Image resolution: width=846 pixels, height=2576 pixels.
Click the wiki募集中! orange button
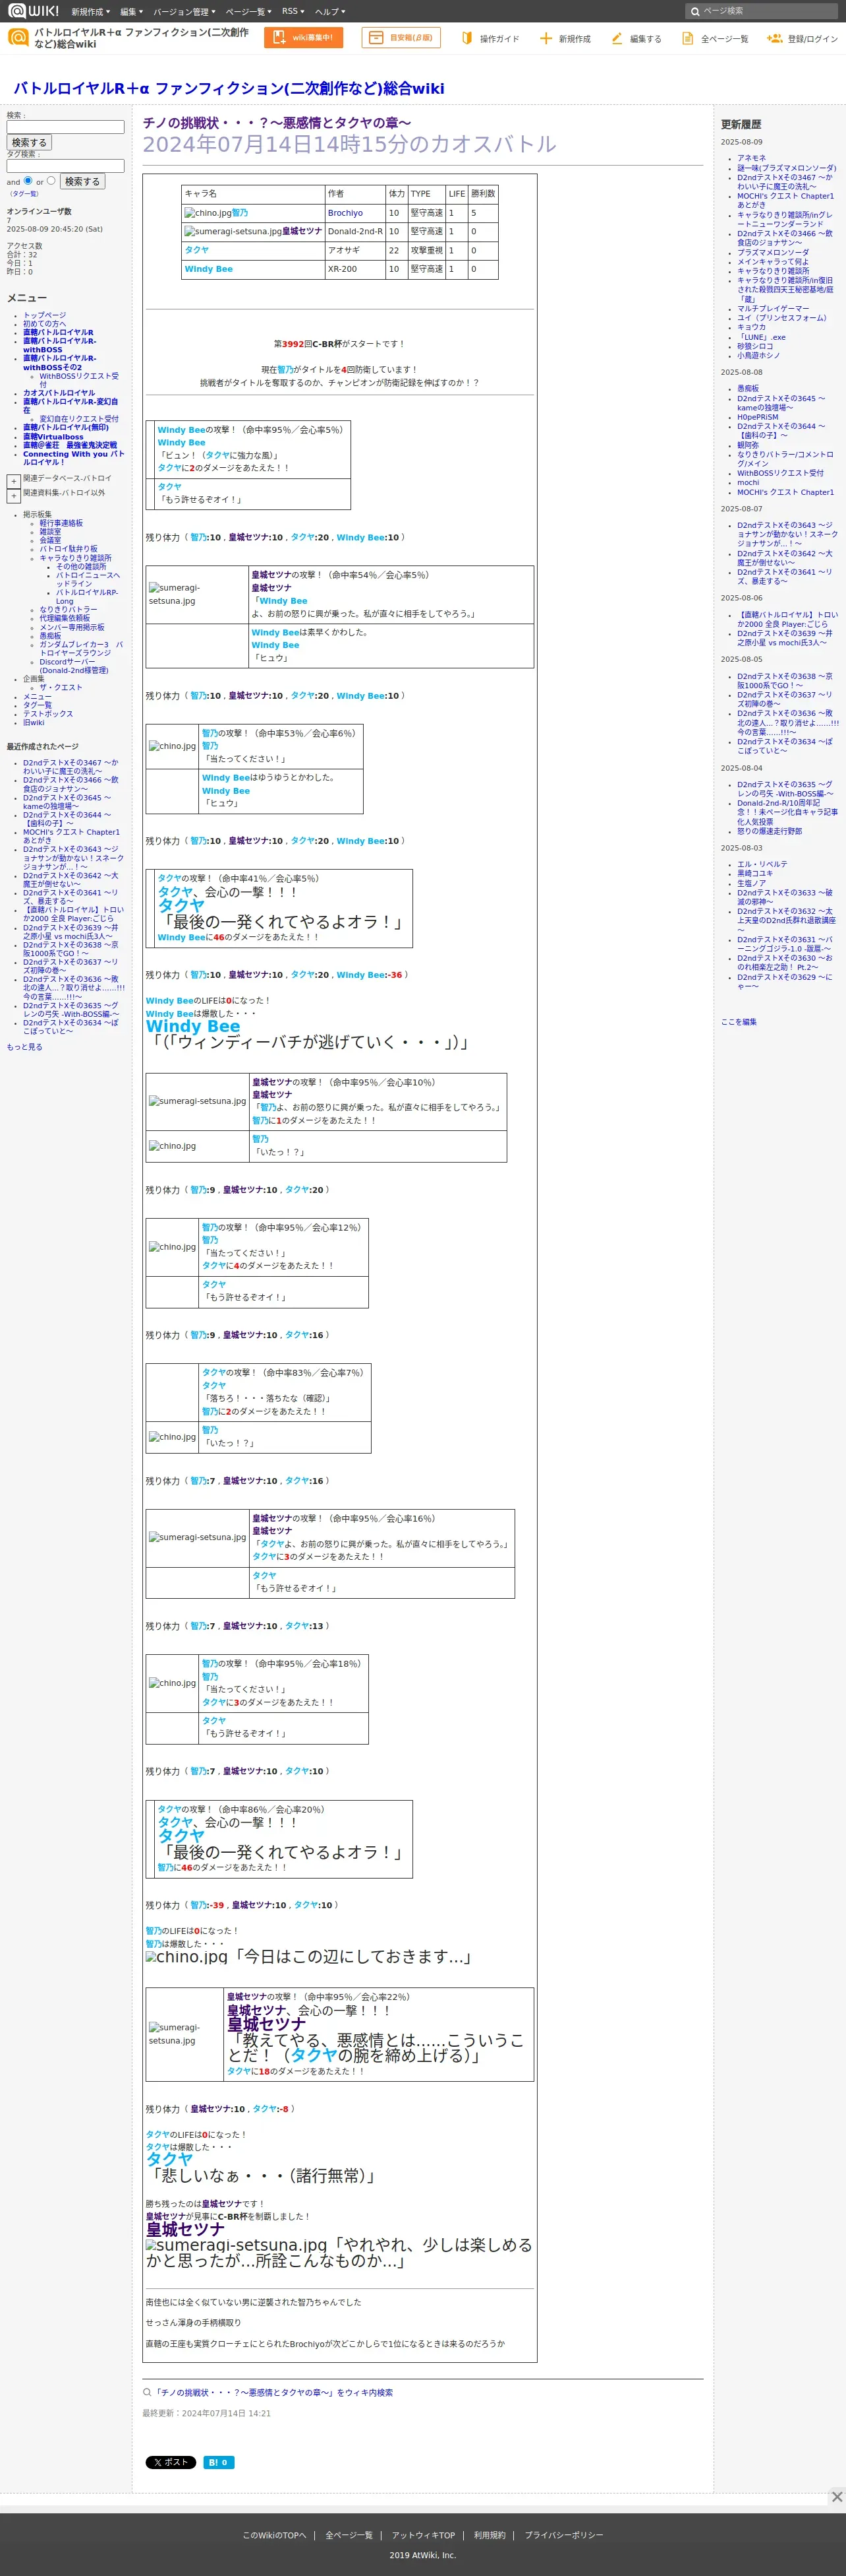[304, 38]
